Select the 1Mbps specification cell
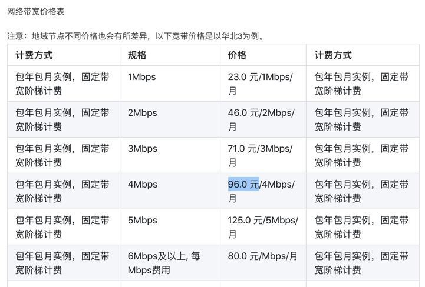 pos(170,84)
